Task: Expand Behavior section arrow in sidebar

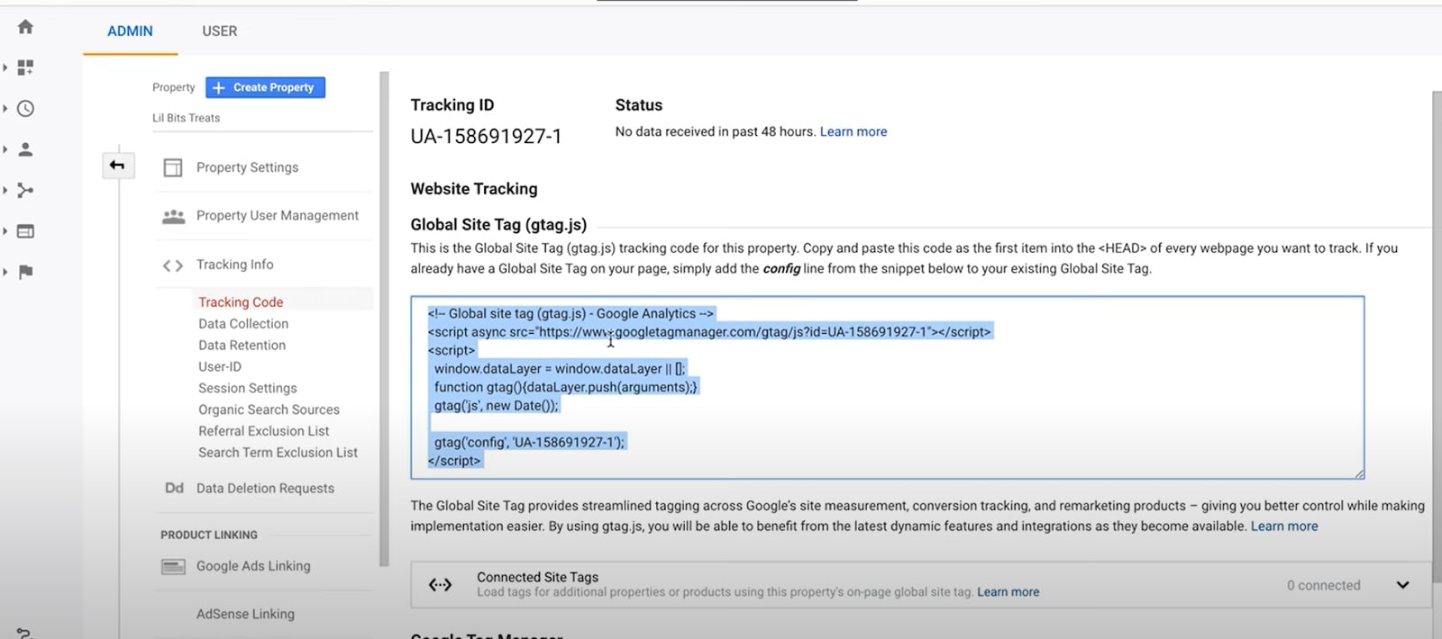Action: (5, 231)
